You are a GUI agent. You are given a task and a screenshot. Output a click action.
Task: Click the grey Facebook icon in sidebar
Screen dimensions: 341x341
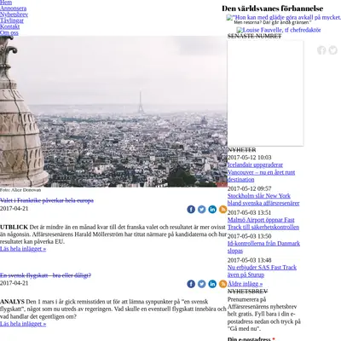321,50
